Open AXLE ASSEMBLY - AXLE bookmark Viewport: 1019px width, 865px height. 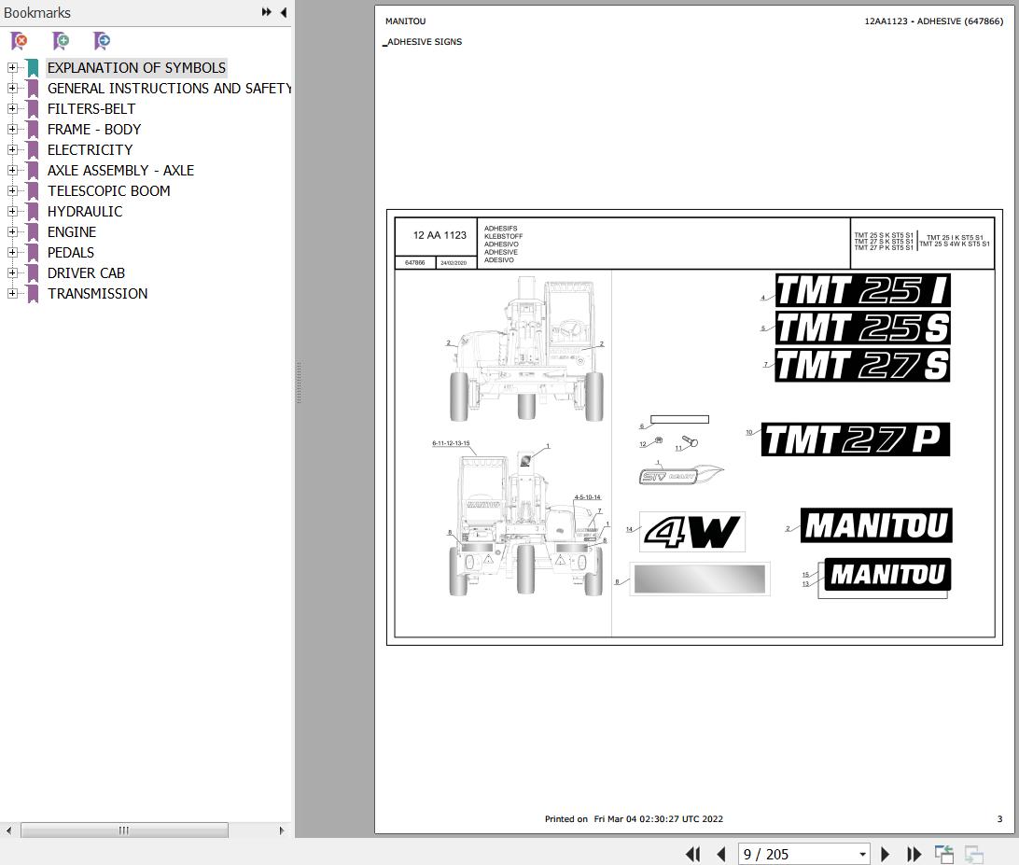[x=121, y=170]
